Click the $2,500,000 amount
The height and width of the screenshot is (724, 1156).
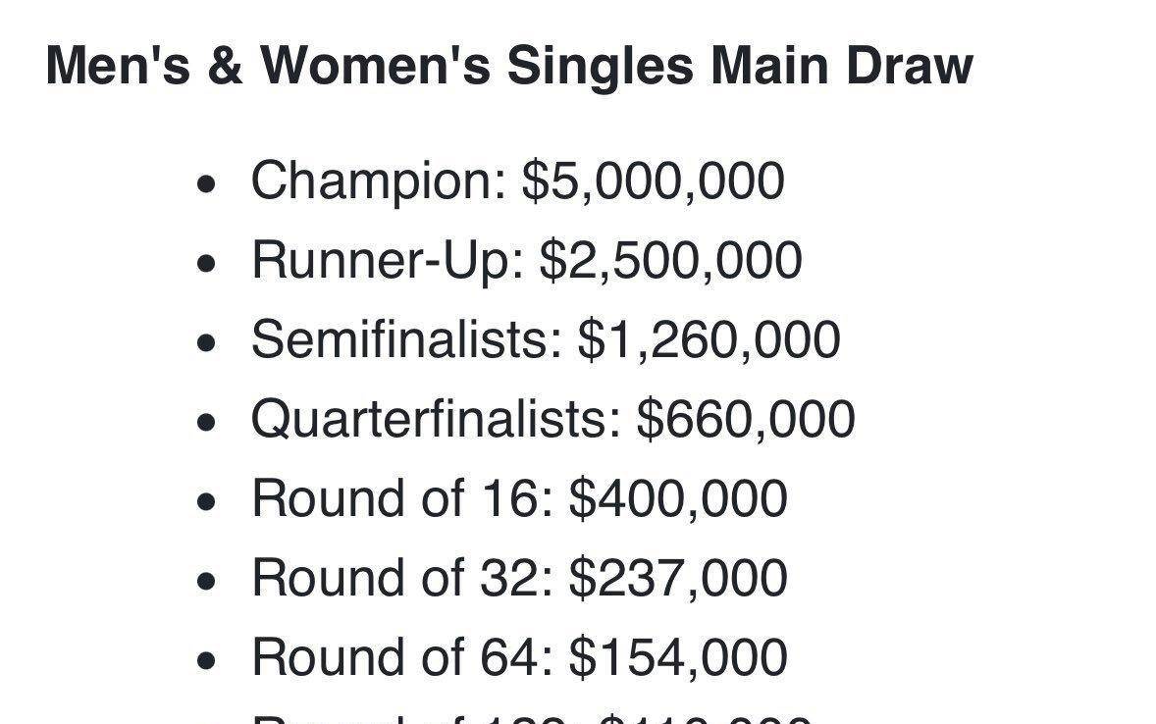tap(671, 260)
